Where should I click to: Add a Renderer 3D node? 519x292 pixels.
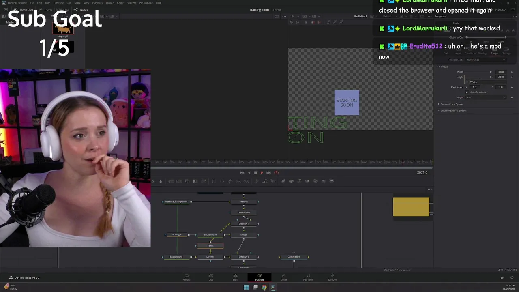point(332,181)
